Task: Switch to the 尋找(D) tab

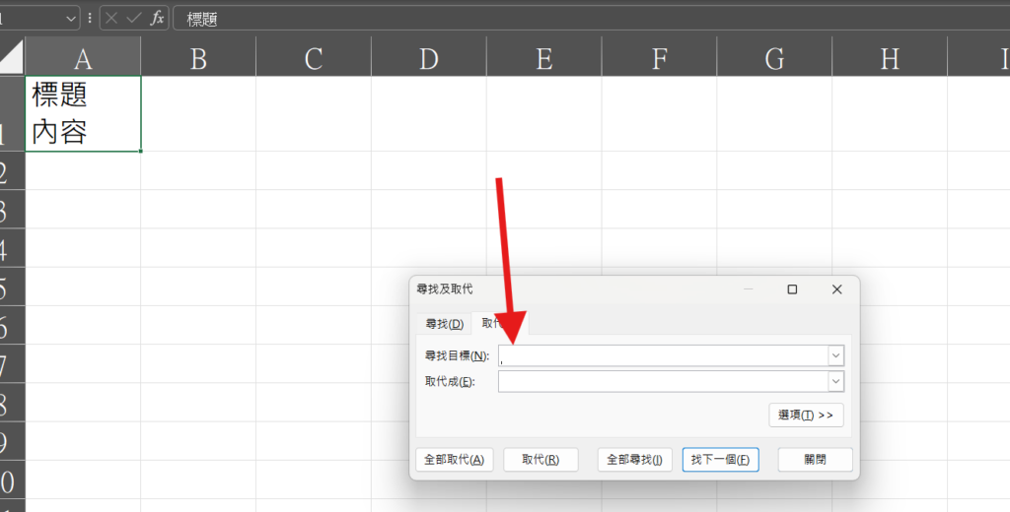Action: tap(444, 324)
